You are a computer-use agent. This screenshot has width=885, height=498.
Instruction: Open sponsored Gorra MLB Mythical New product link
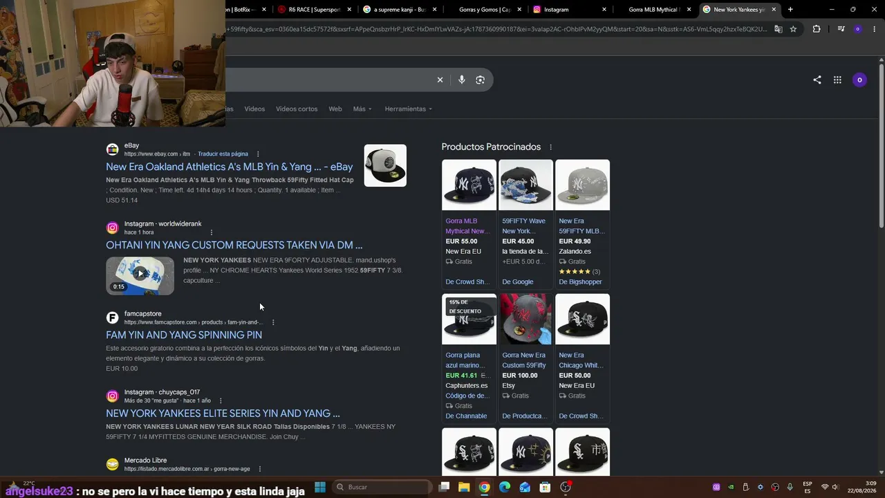[x=468, y=226]
